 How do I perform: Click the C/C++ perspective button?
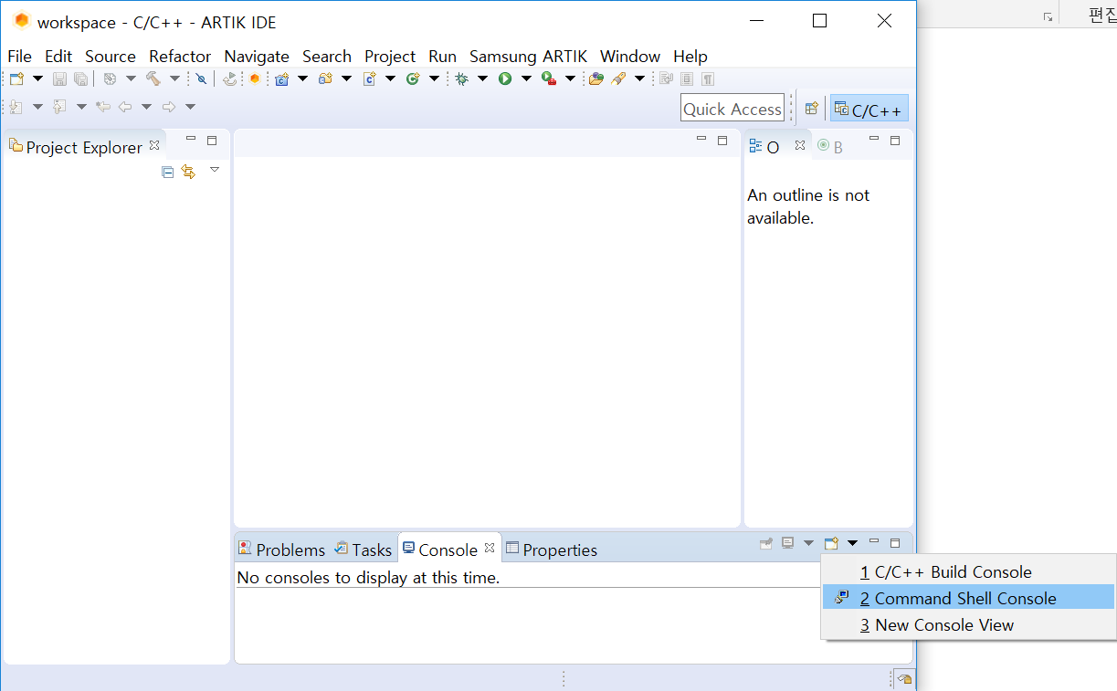click(869, 110)
